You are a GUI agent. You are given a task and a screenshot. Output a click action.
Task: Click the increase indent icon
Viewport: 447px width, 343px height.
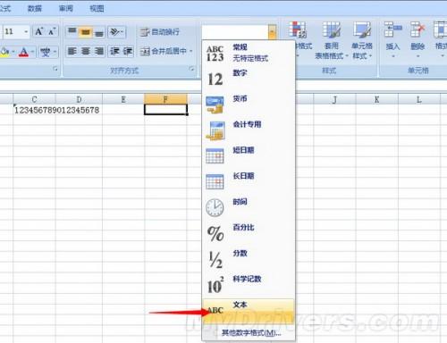[x=128, y=51]
